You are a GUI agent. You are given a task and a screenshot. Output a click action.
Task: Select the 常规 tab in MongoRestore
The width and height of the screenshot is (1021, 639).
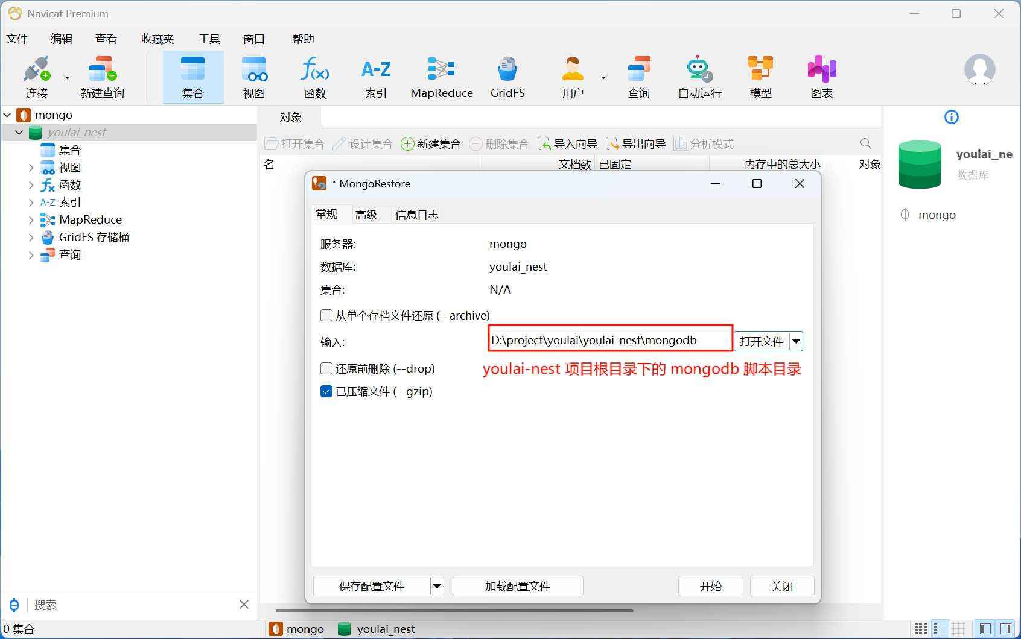(327, 214)
